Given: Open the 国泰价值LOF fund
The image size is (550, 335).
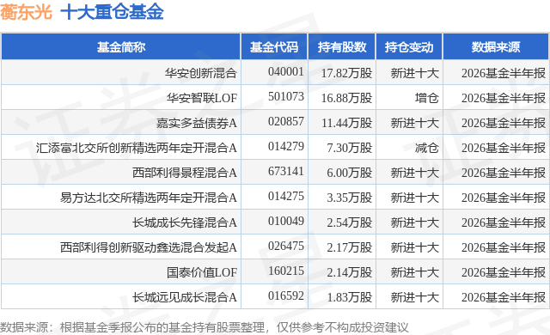Looking at the screenshot, I should tap(202, 272).
